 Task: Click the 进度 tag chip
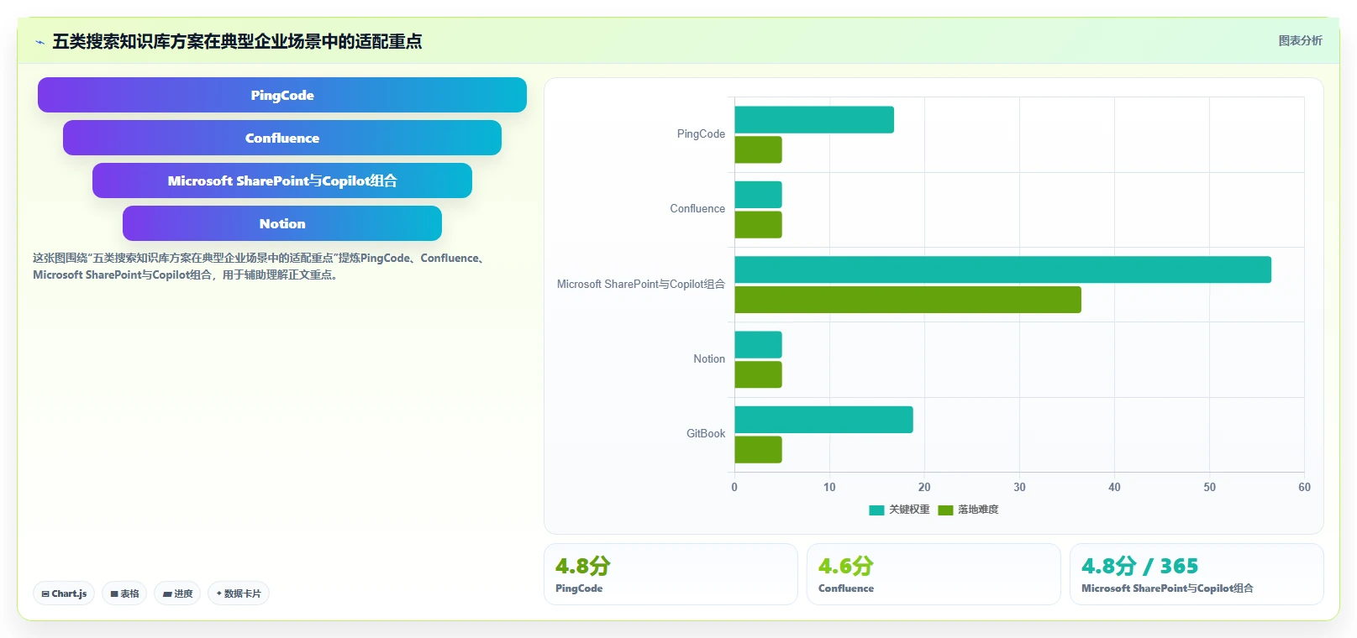point(177,594)
